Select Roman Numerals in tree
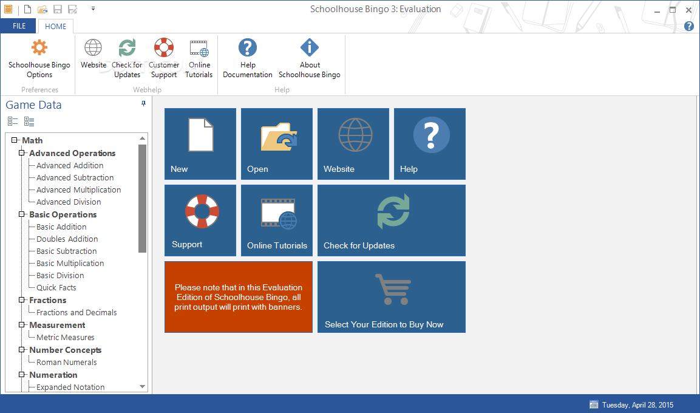700x413 pixels. tap(67, 362)
